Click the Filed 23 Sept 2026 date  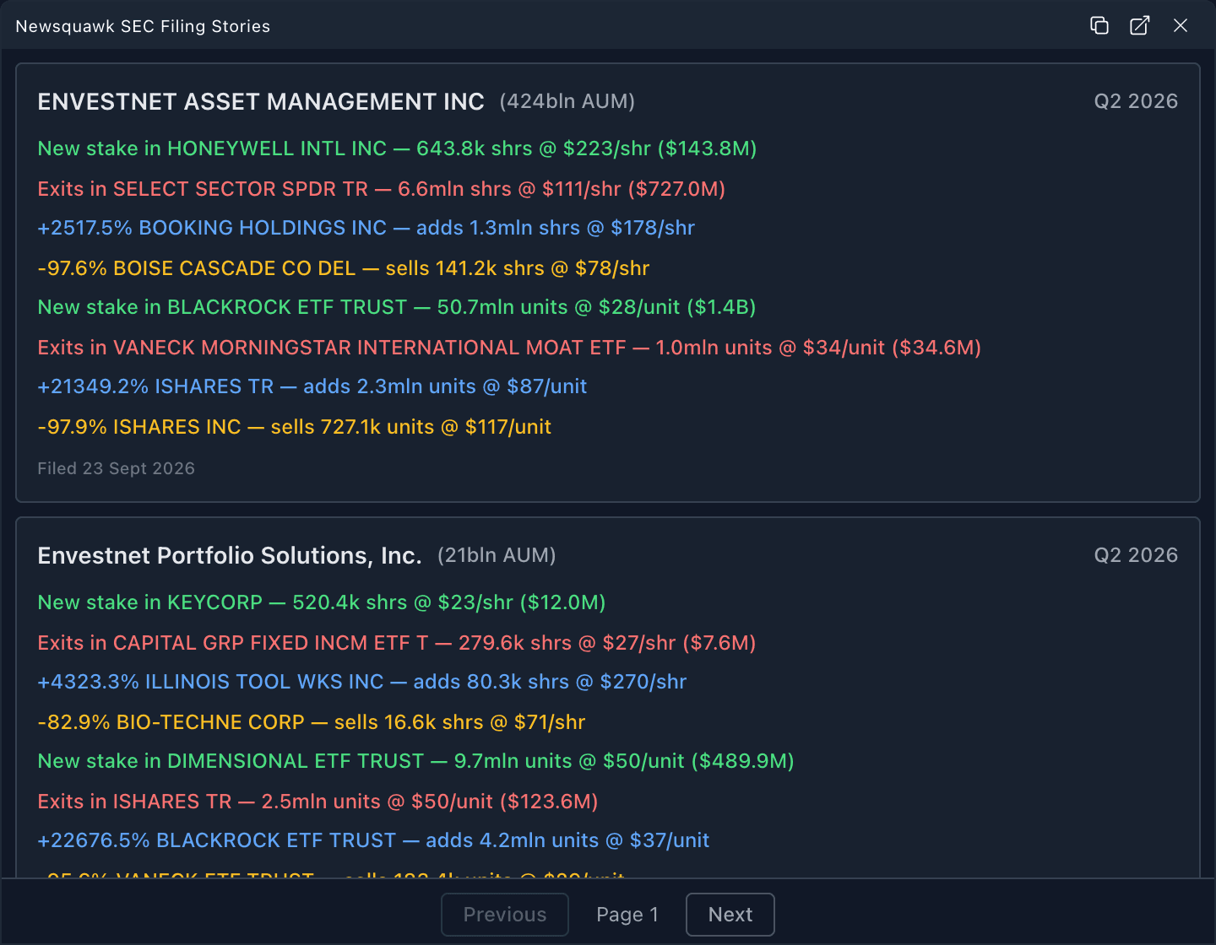click(x=117, y=468)
